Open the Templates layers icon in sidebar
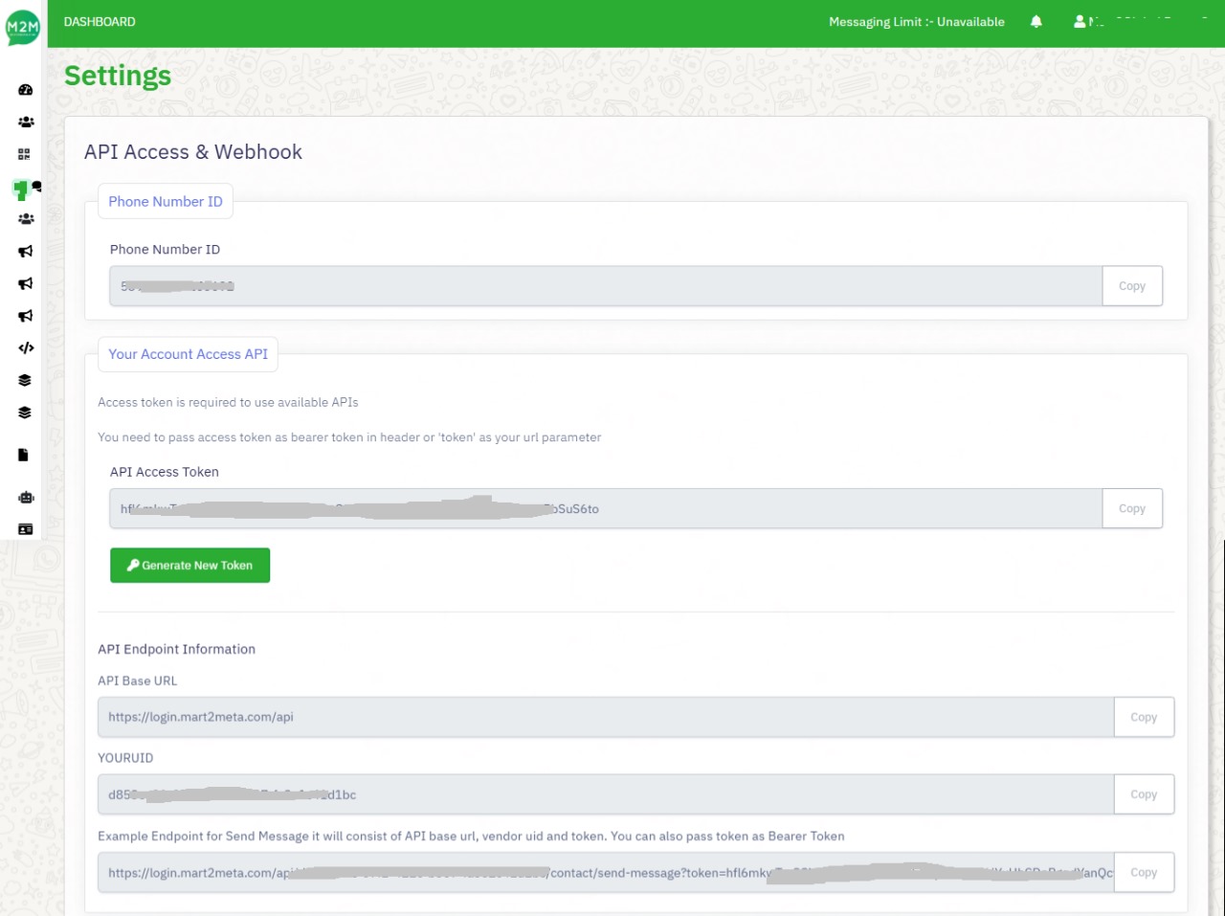 click(25, 379)
